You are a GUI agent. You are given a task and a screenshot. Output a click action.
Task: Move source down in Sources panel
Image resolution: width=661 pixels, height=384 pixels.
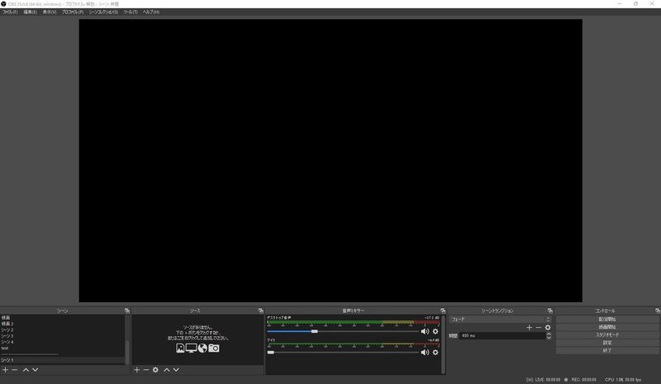click(176, 370)
